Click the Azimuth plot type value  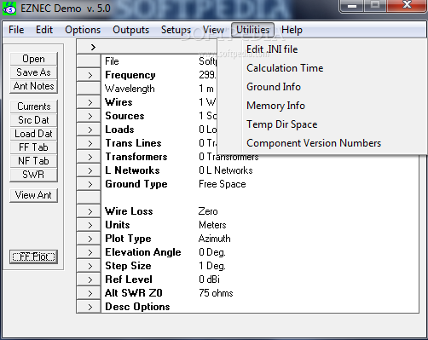pos(214,239)
